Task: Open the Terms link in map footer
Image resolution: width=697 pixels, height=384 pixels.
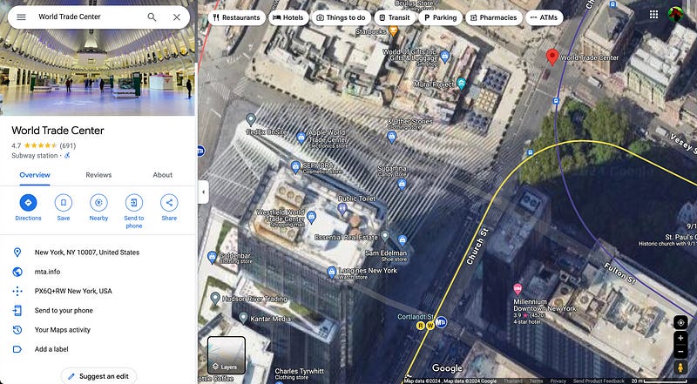Action: tap(536, 381)
